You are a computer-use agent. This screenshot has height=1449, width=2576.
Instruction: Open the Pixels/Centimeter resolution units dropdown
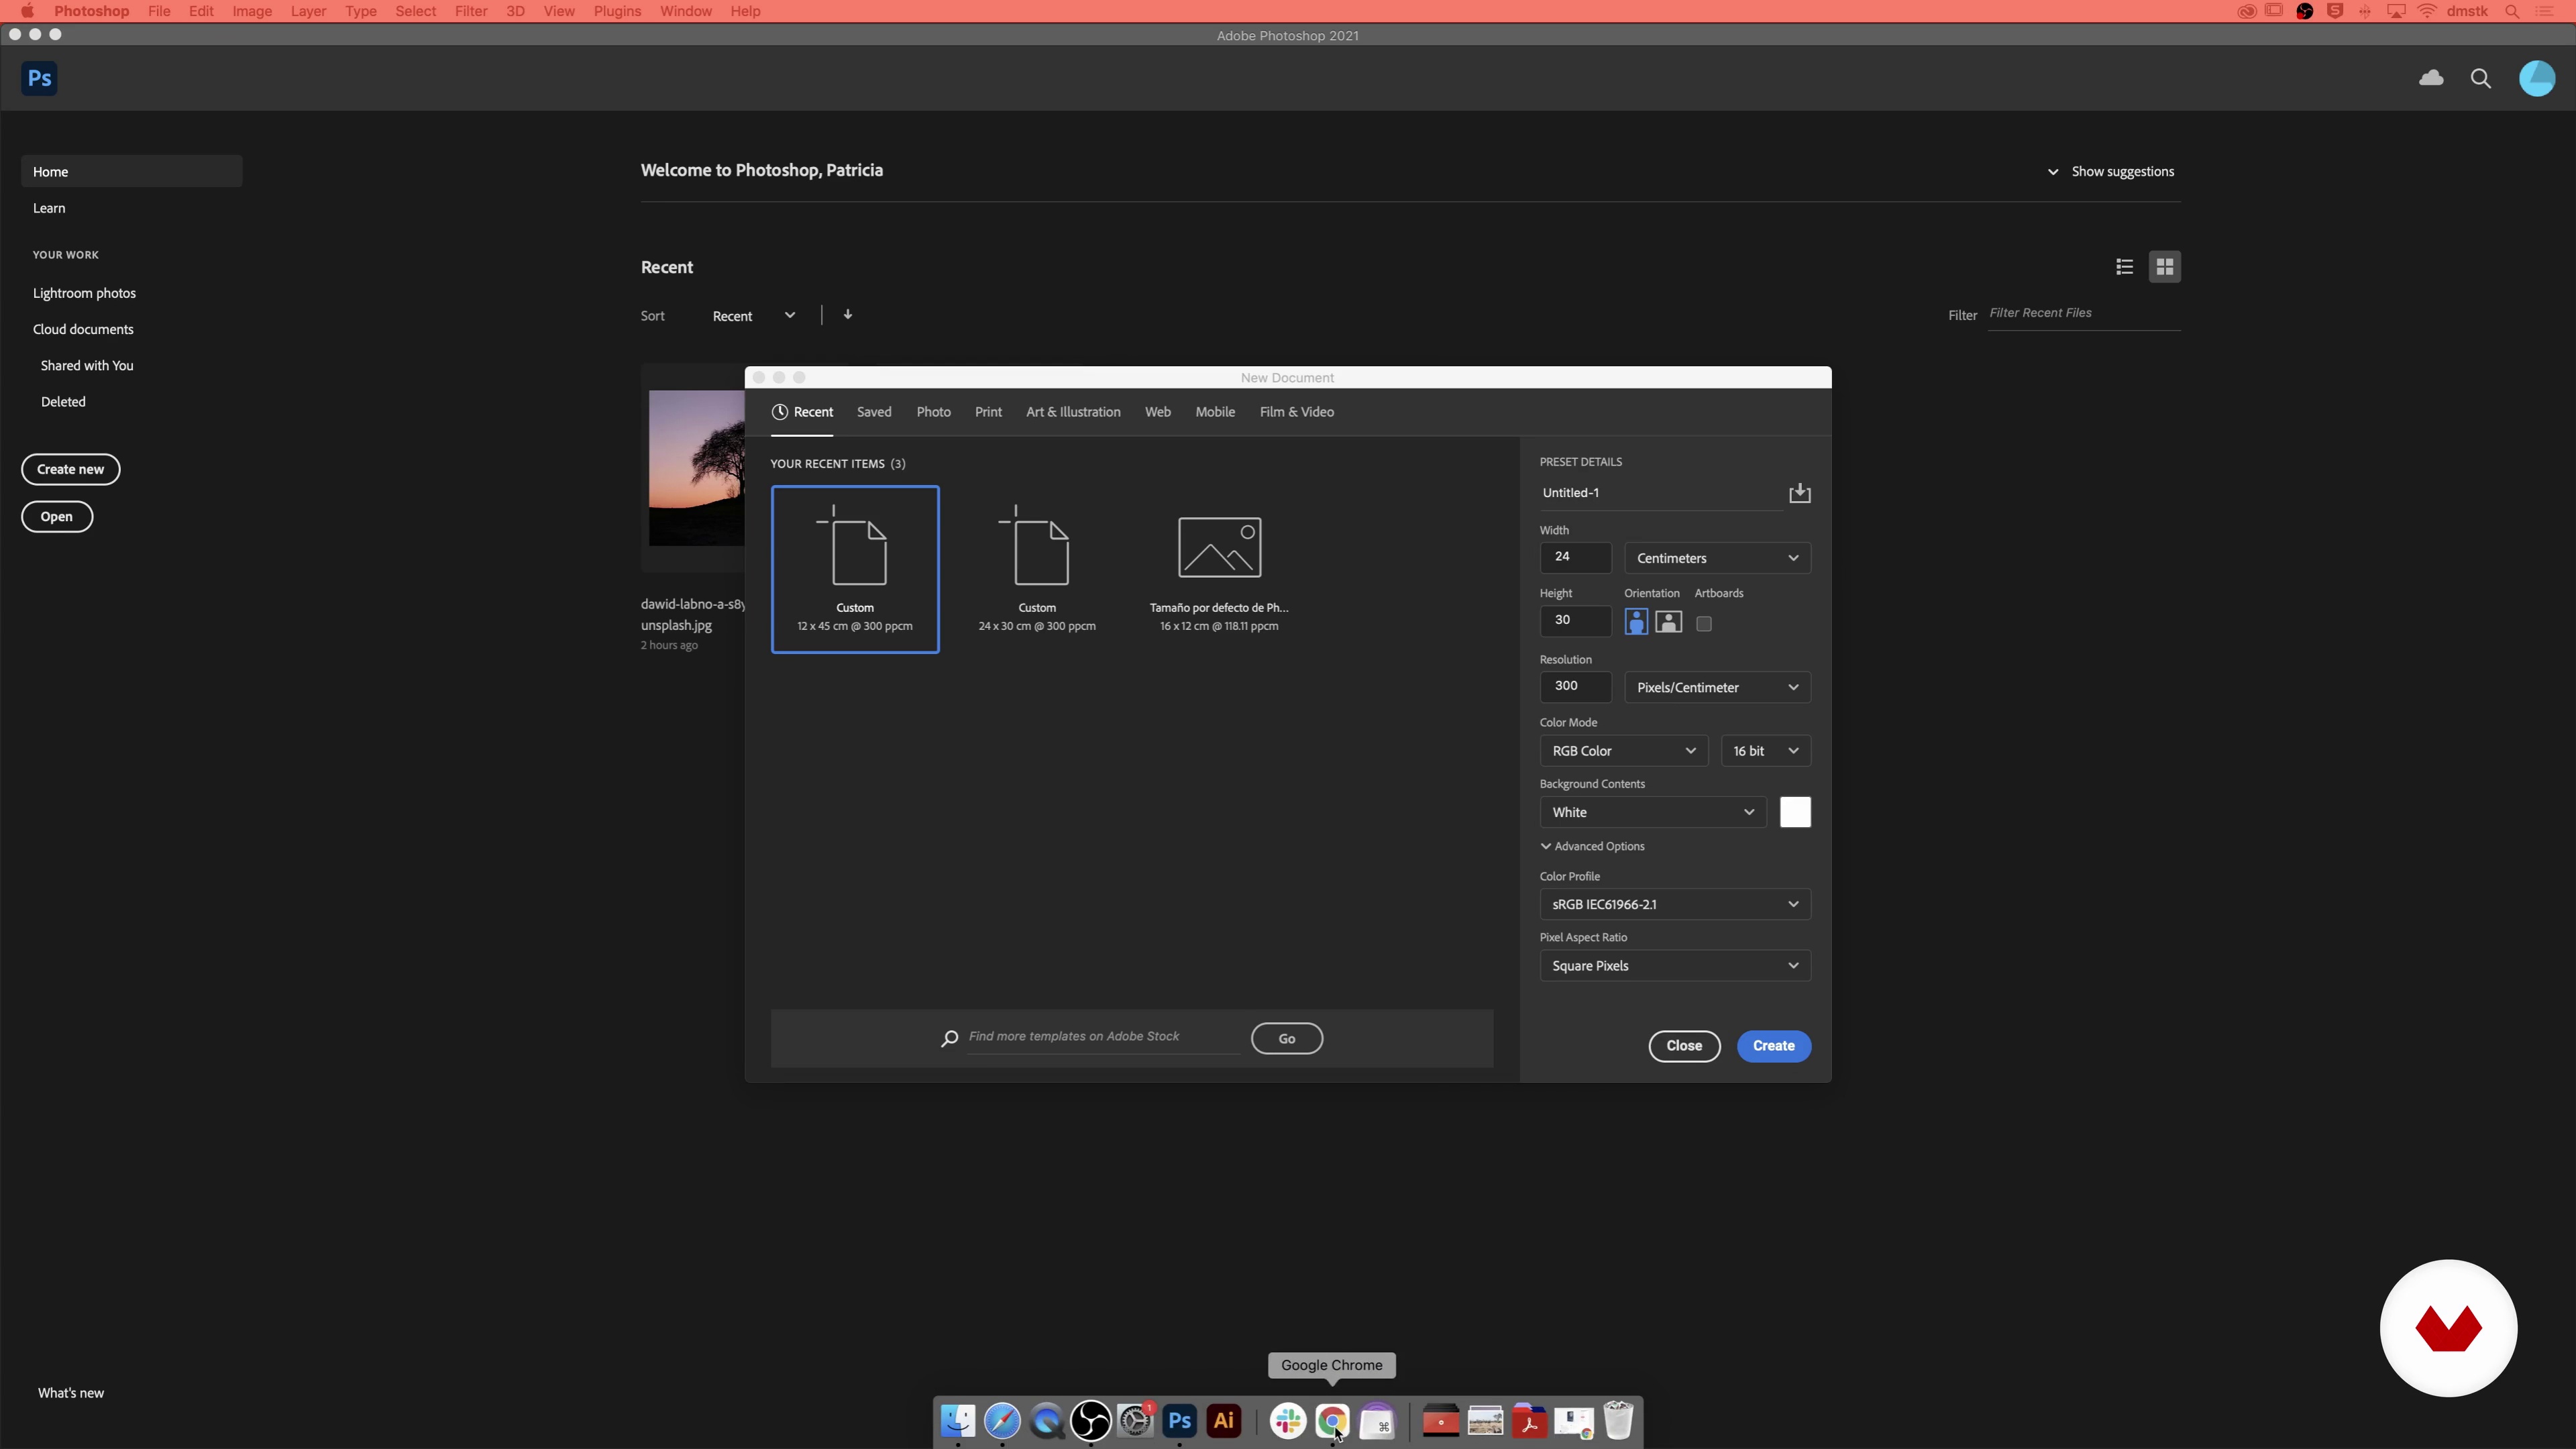point(1717,687)
